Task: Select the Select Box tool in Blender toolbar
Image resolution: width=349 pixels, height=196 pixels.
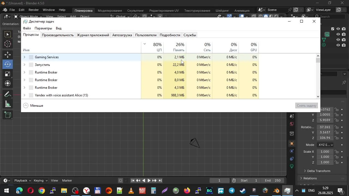Action: point(8,34)
